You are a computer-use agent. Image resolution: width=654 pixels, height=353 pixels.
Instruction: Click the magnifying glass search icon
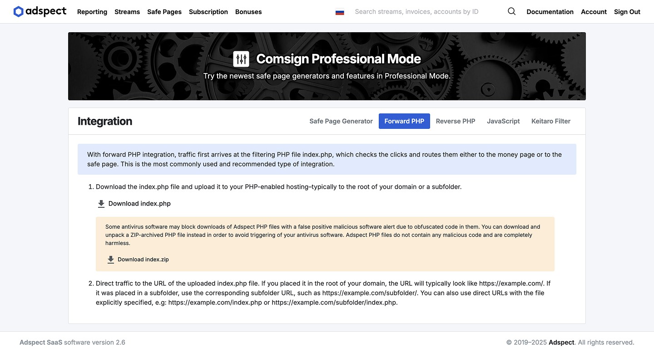point(511,12)
